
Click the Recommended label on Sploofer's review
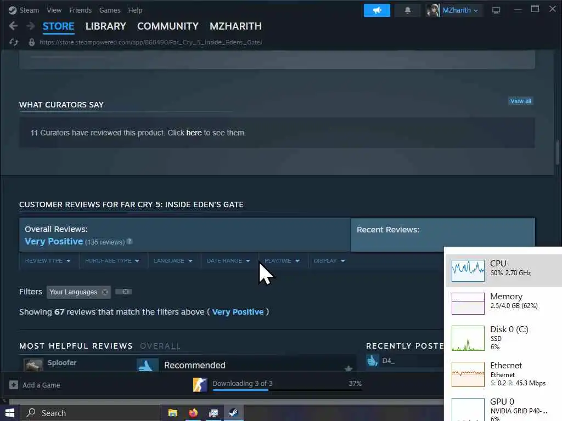coord(195,365)
